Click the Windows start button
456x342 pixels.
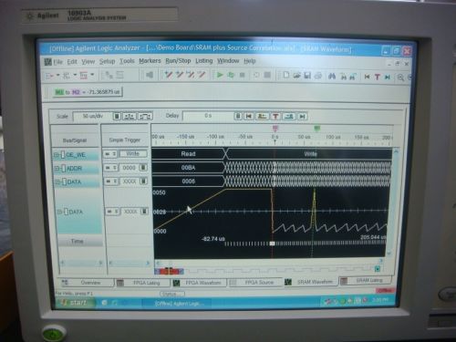click(x=75, y=303)
